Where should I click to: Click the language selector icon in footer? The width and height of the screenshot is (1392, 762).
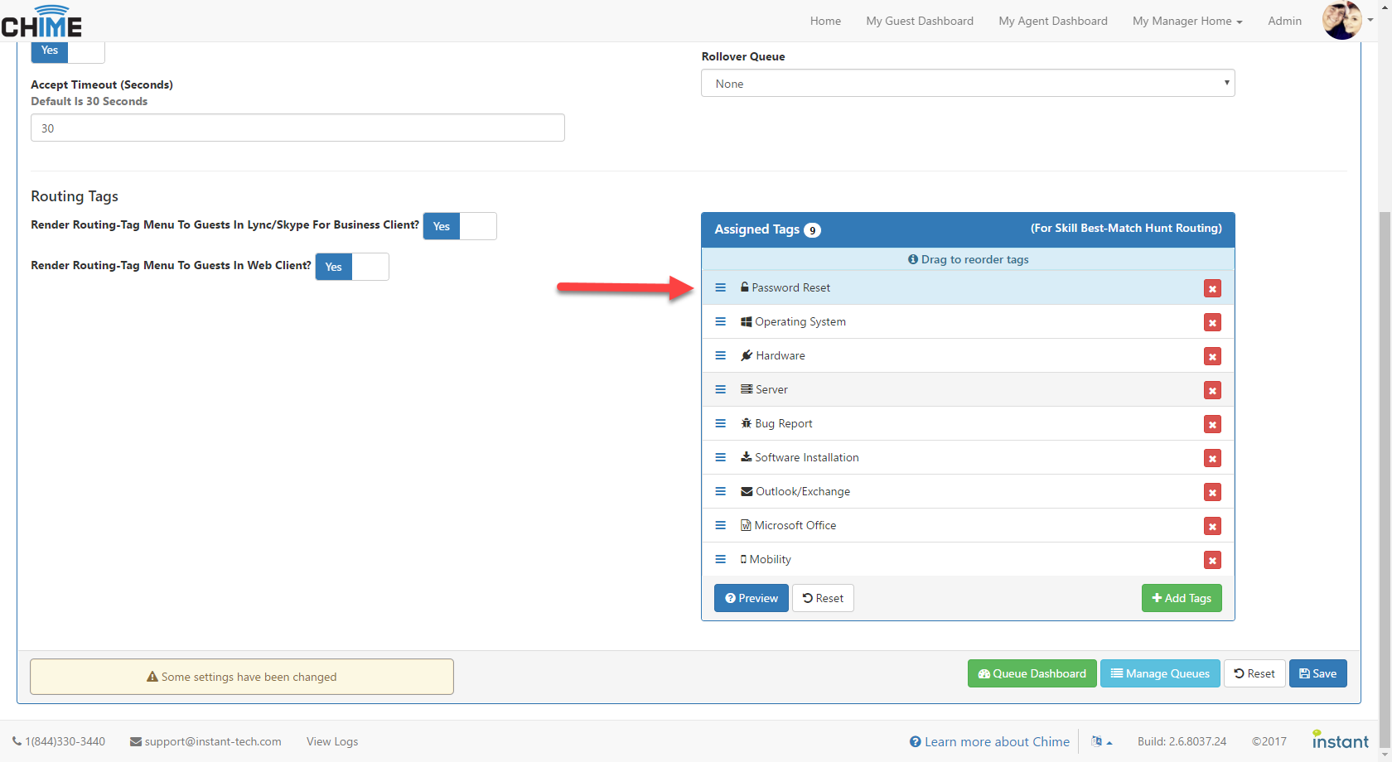click(x=1101, y=741)
